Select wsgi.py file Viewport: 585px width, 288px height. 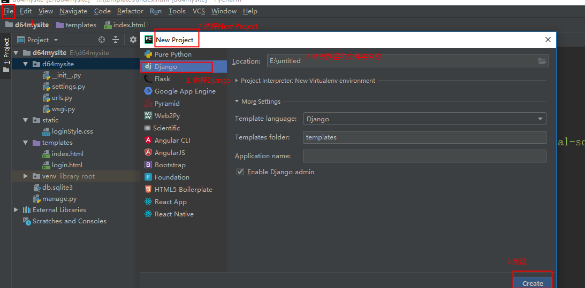(x=59, y=109)
